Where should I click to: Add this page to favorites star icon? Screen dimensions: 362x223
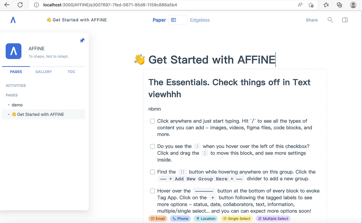click(311, 5)
